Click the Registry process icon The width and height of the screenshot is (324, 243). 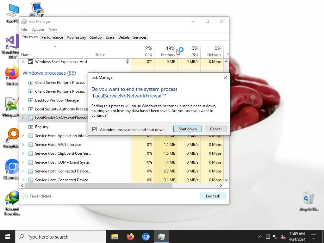click(31, 127)
